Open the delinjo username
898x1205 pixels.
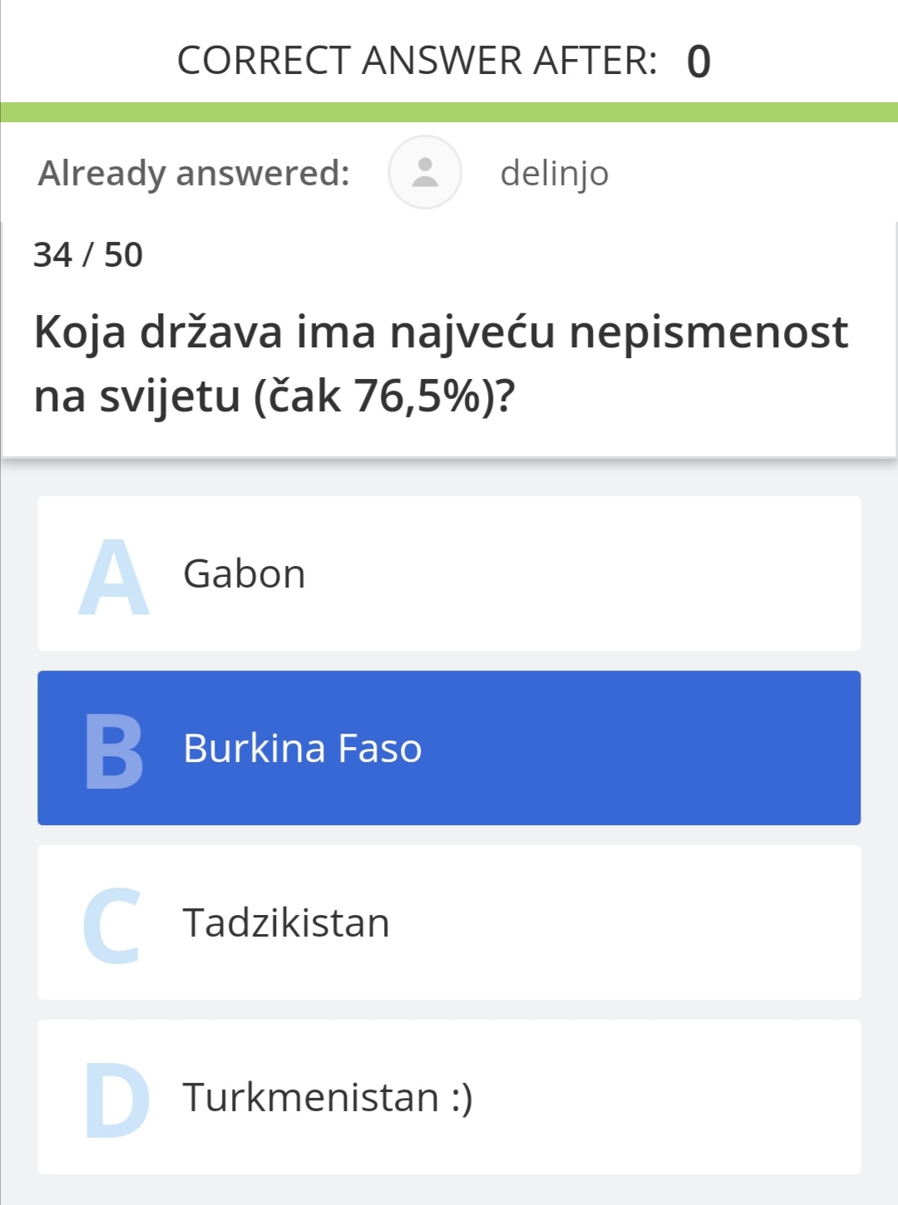[x=555, y=174]
